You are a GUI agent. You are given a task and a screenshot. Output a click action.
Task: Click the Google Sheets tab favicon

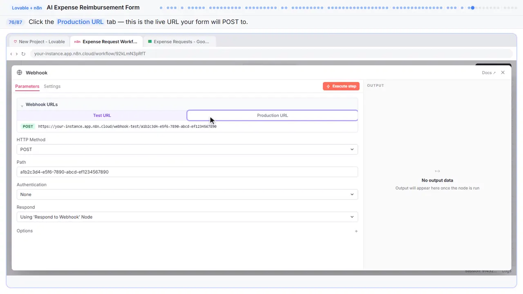150,42
